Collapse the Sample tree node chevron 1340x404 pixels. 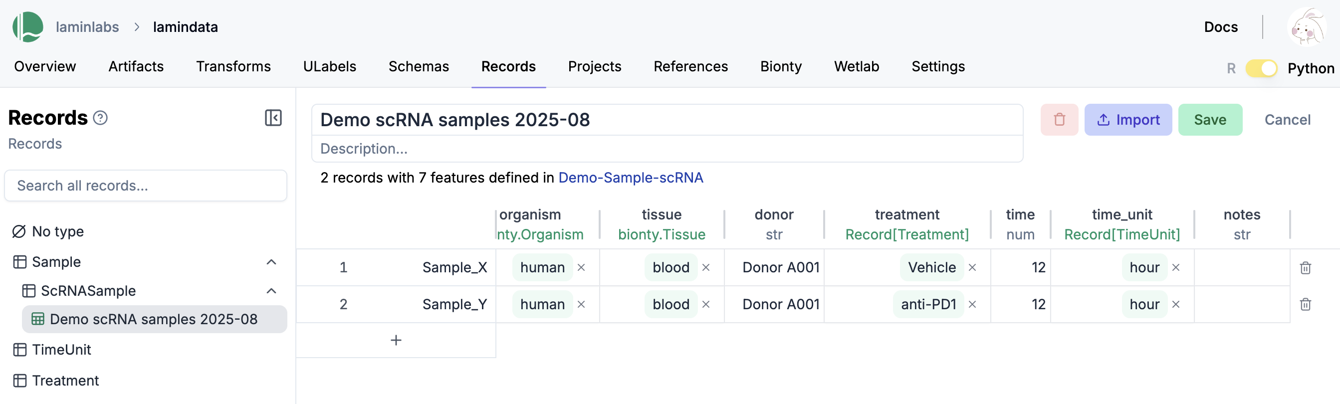point(271,261)
